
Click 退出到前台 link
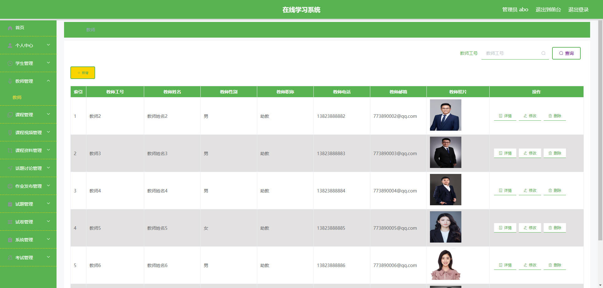548,10
